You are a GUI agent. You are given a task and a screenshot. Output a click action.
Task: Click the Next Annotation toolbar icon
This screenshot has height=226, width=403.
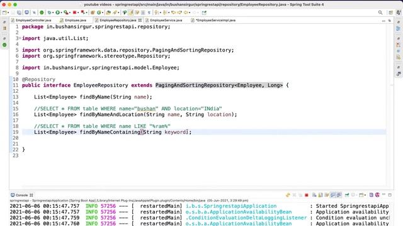click(156, 13)
